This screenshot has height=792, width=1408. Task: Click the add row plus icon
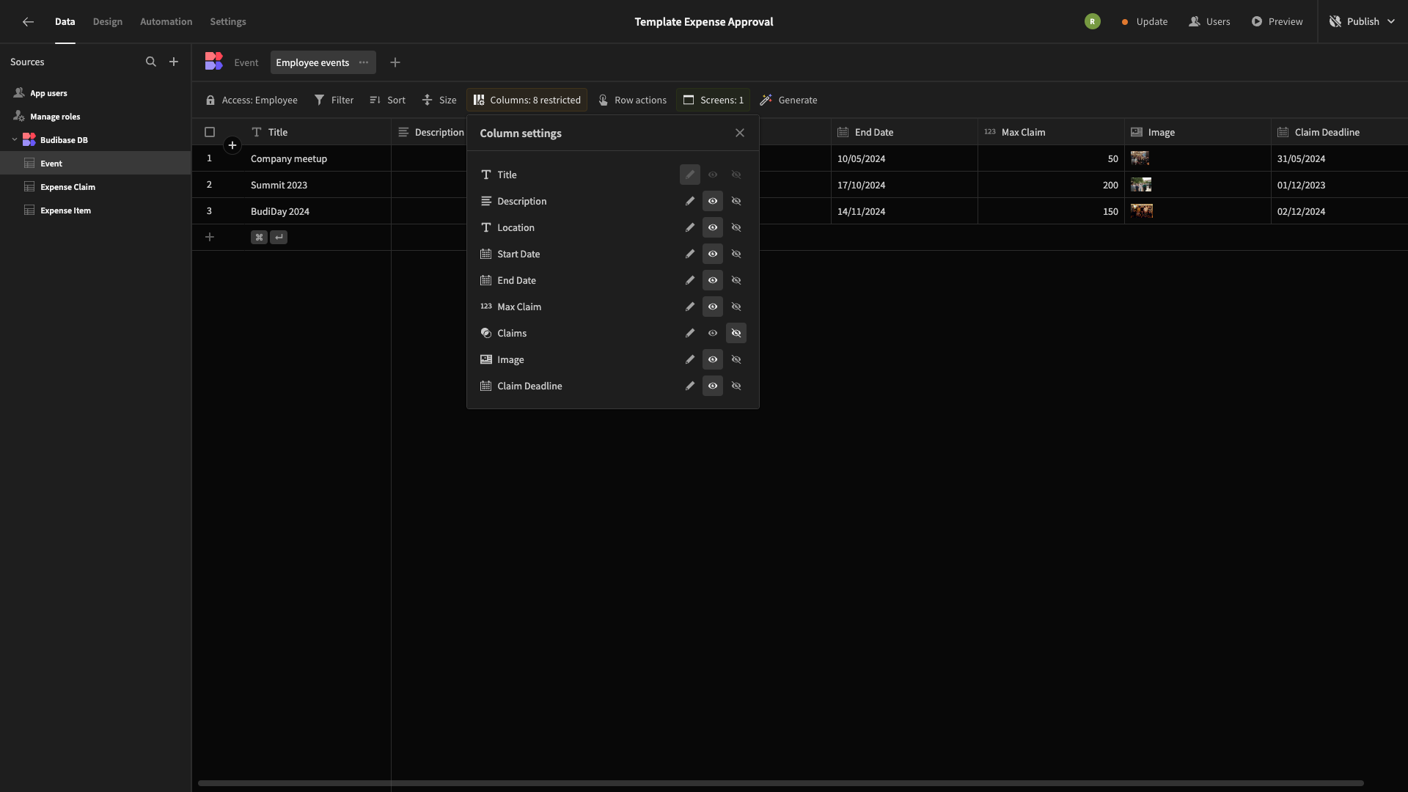tap(210, 237)
